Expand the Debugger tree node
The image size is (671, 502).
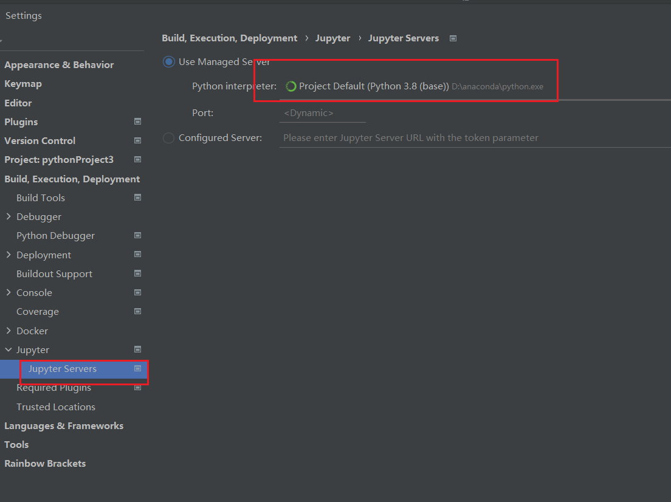point(9,216)
